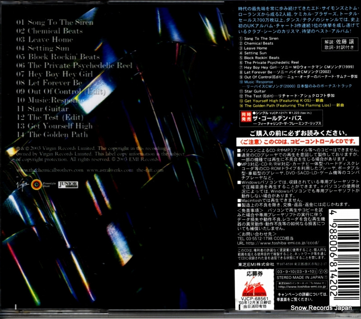This screenshot has width=361, height=319.
Task: Click the red 同時発売 badge
Action: click(246, 117)
